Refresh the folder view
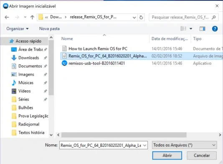Image resolution: width=223 pixels, height=164 pixels. click(141, 17)
